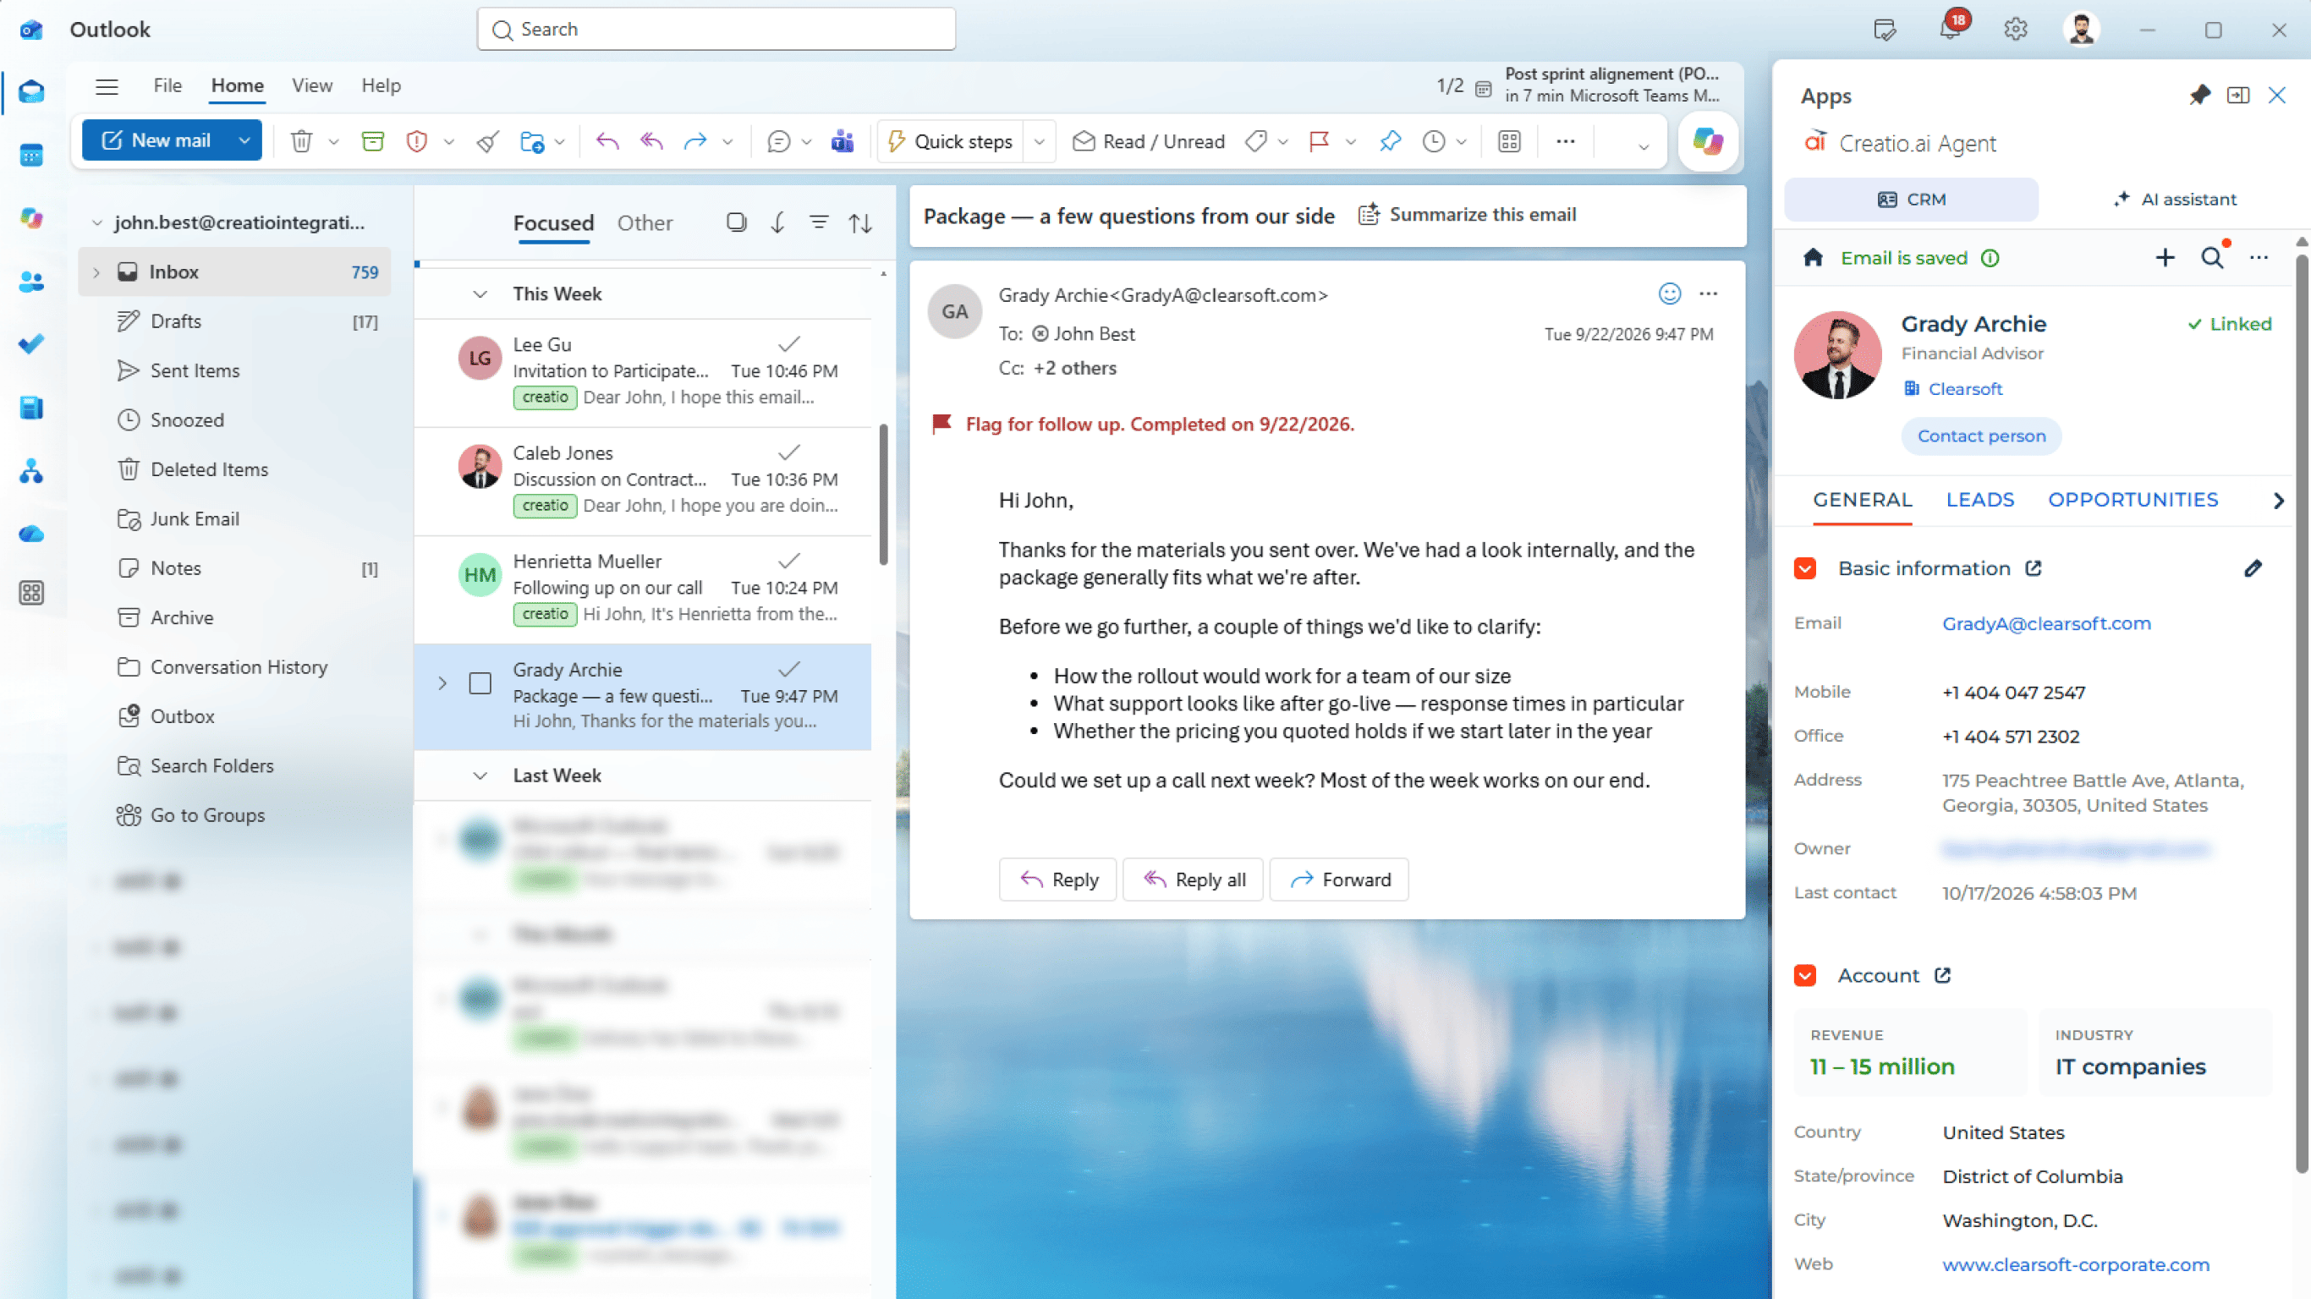Click the Forward button
The image size is (2311, 1299).
point(1338,880)
